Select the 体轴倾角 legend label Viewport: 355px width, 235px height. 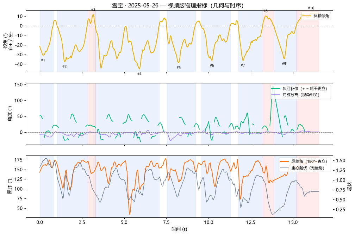(321, 16)
